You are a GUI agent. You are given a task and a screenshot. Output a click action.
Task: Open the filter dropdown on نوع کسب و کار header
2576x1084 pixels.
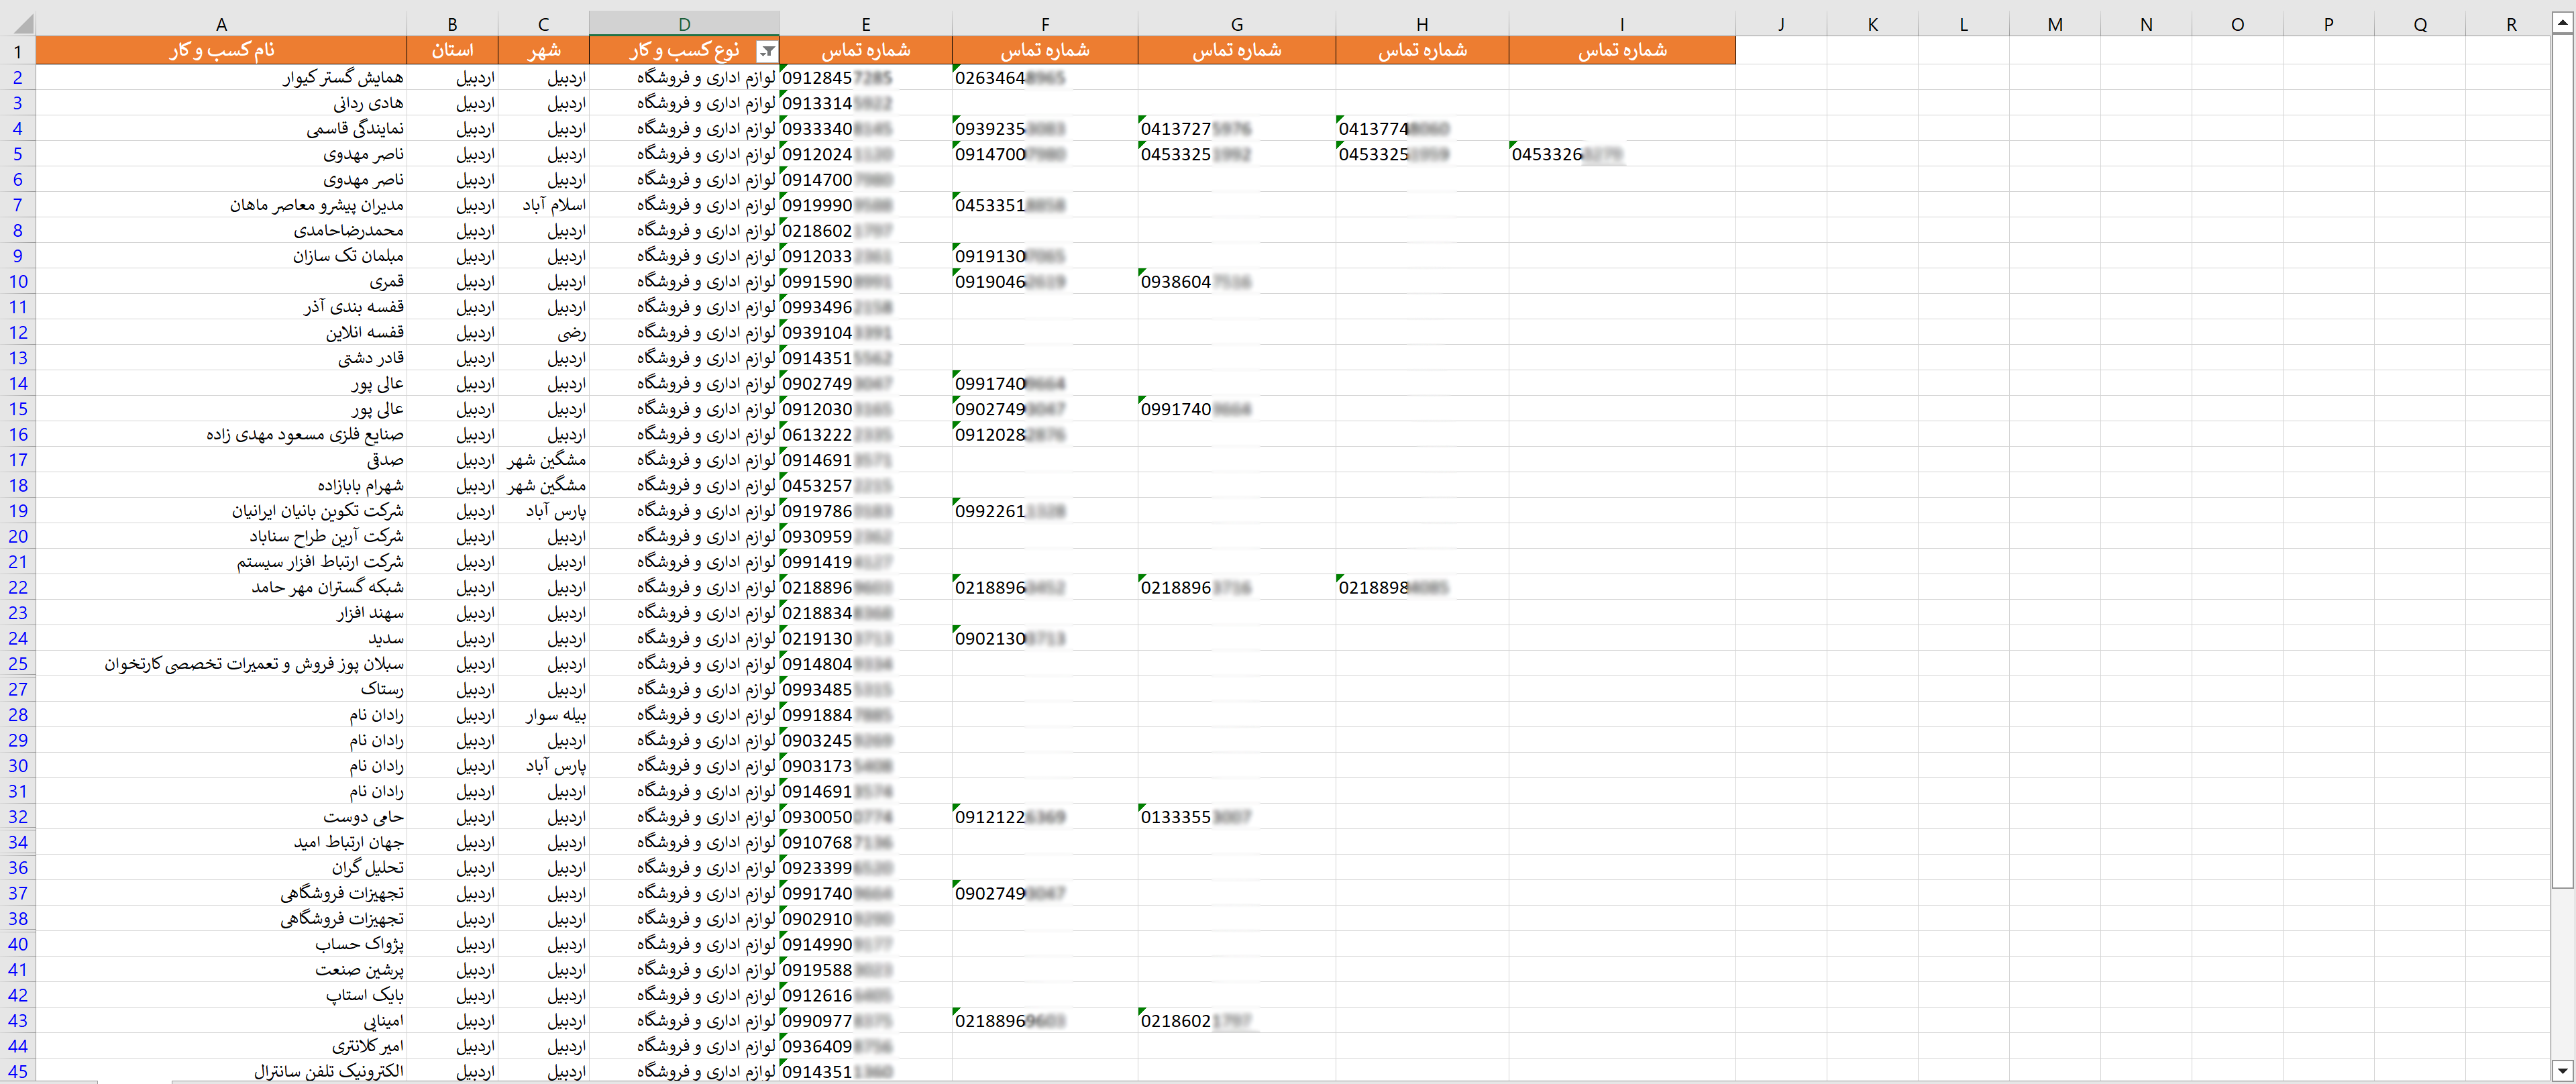tap(766, 51)
